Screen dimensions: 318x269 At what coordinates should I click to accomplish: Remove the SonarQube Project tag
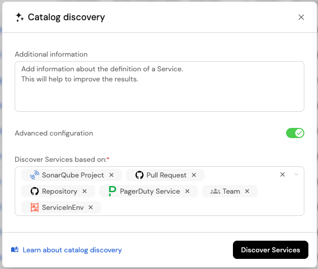click(111, 175)
